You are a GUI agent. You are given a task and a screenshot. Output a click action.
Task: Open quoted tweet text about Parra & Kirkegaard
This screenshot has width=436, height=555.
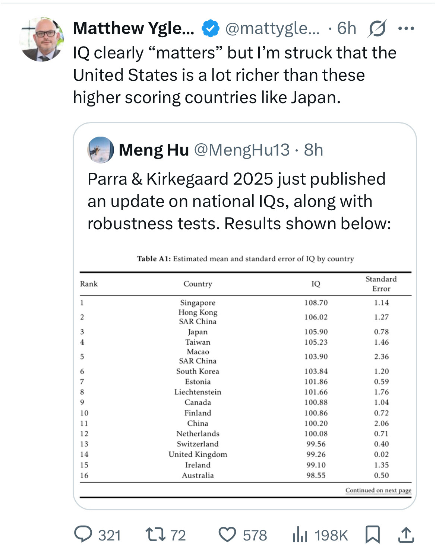pyautogui.click(x=239, y=201)
